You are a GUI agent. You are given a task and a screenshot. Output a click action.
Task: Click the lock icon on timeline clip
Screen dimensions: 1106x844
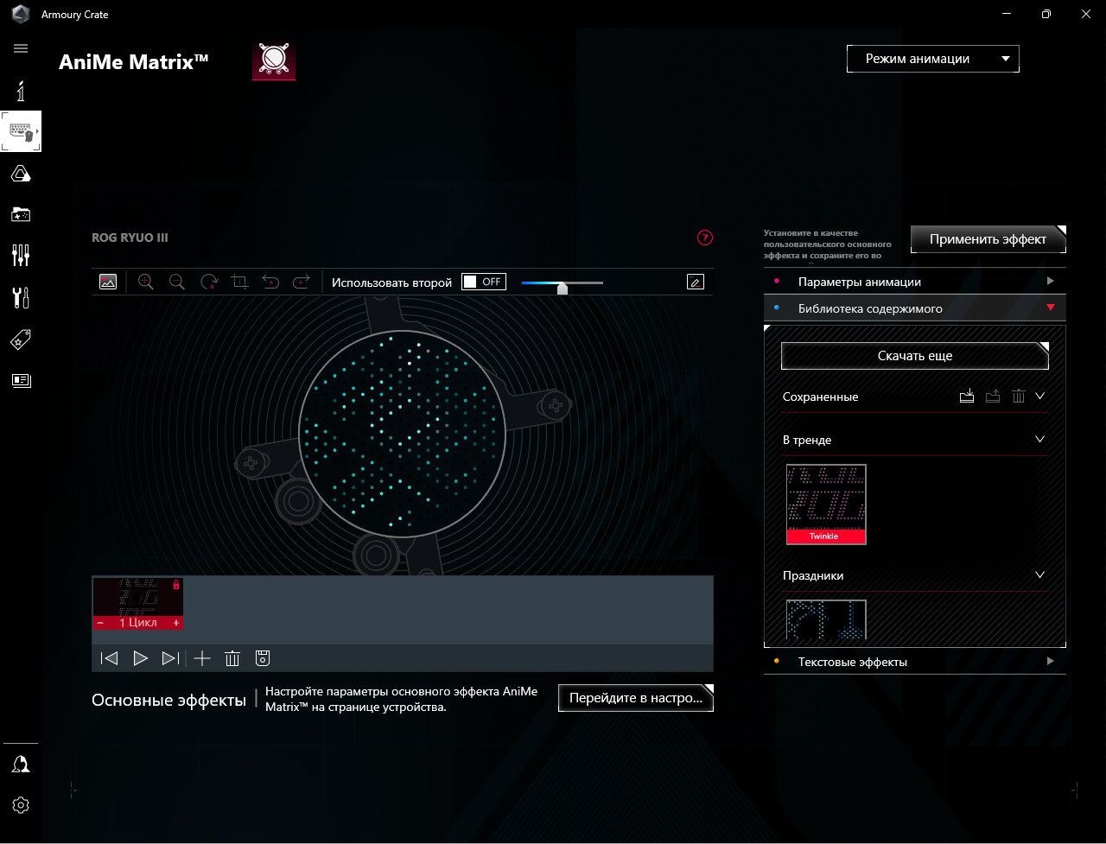(176, 585)
